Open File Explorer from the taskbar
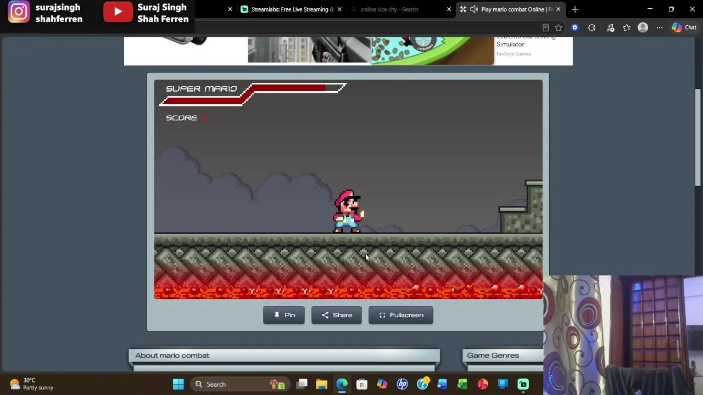The height and width of the screenshot is (395, 703). [x=322, y=384]
